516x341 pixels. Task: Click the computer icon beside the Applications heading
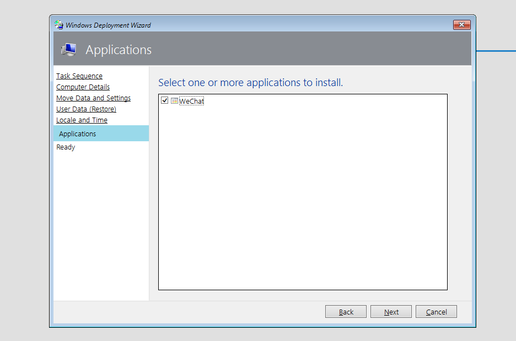(x=68, y=49)
